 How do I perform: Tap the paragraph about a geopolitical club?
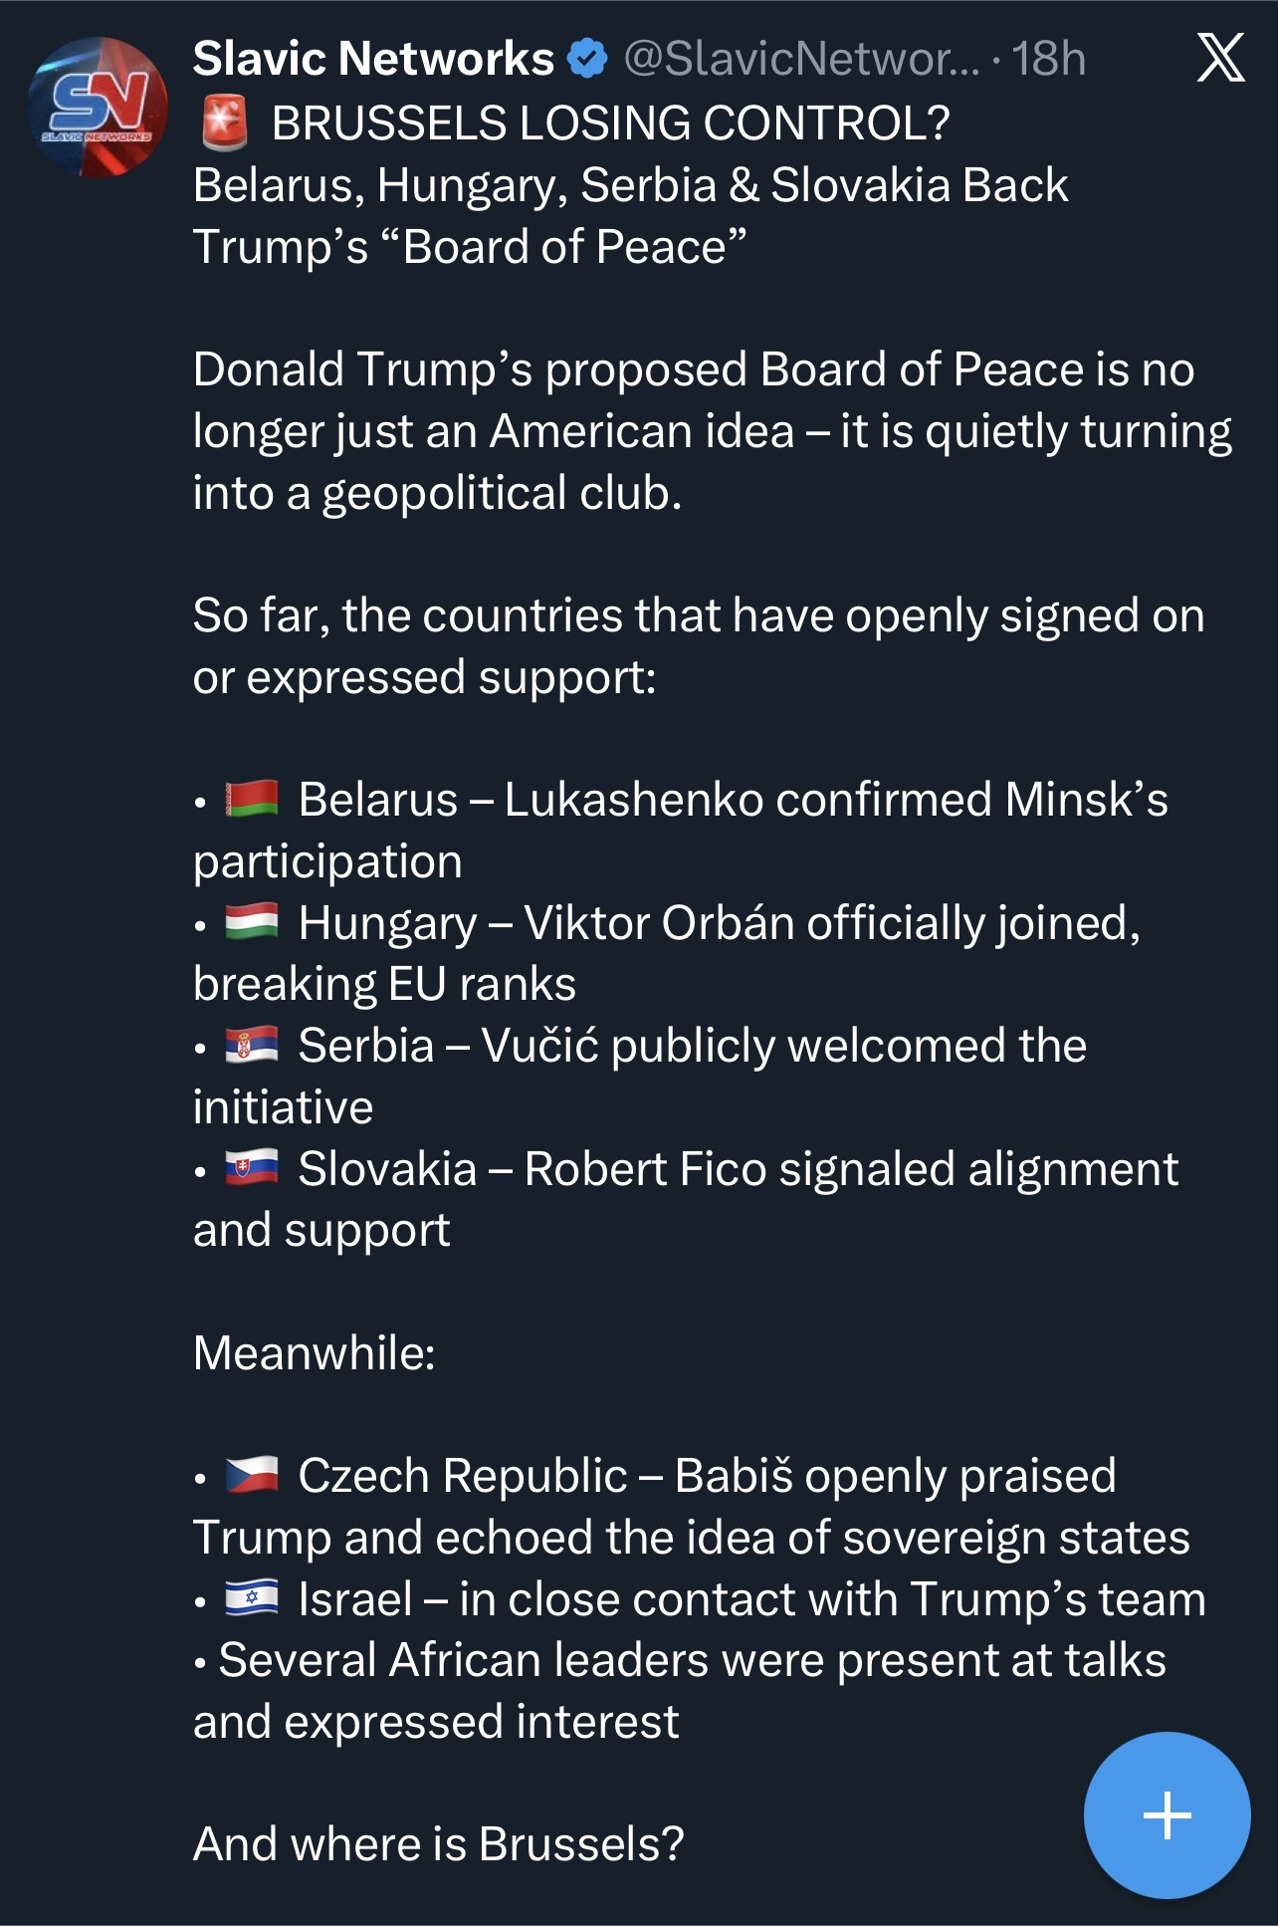pos(712,431)
